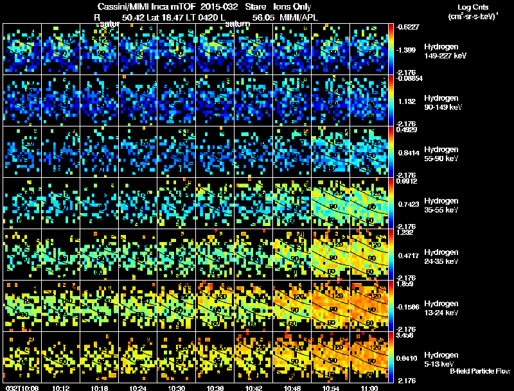The height and width of the screenshot is (391, 514).
Task: Open the 24-35 keV panel at 10:24
Action: [137, 254]
